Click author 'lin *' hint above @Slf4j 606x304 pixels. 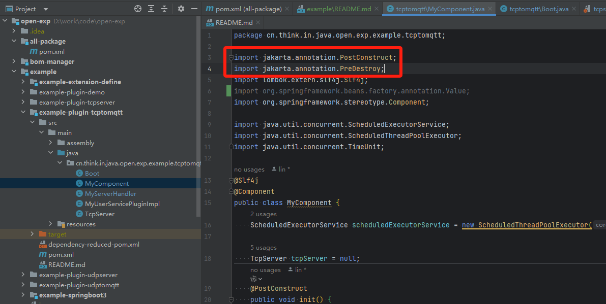281,170
